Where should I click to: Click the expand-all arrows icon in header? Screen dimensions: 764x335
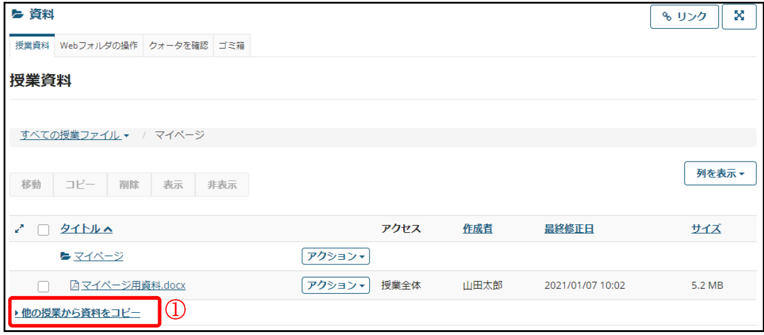[19, 229]
